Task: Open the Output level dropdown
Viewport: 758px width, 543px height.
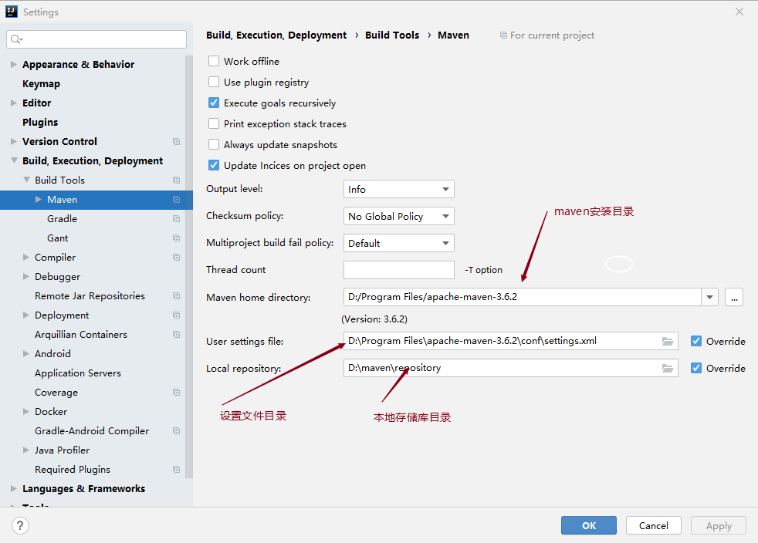Action: [399, 190]
